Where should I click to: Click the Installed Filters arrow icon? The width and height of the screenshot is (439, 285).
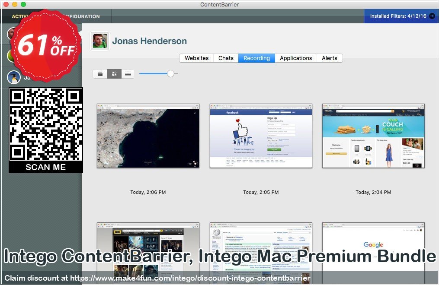coord(432,16)
